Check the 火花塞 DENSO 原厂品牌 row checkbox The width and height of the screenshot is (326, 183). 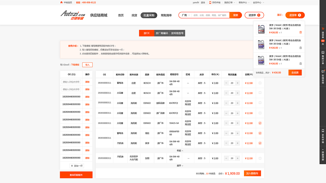(260, 113)
